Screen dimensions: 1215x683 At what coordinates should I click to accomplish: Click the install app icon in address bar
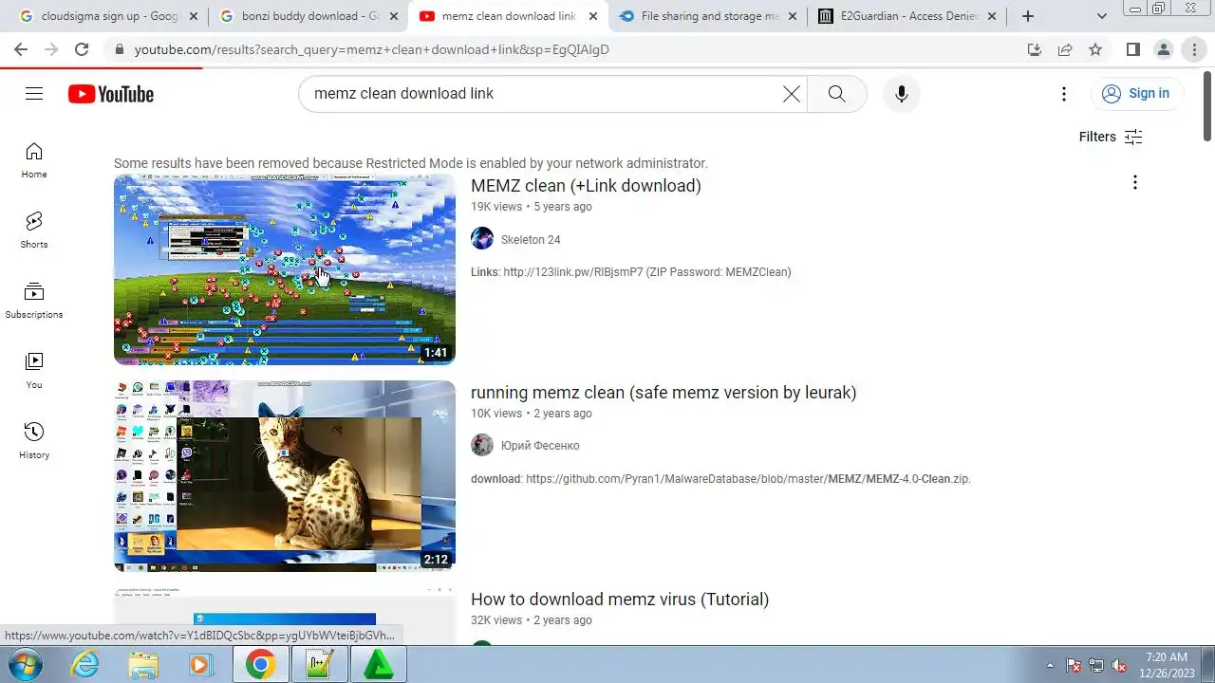[x=1035, y=49]
